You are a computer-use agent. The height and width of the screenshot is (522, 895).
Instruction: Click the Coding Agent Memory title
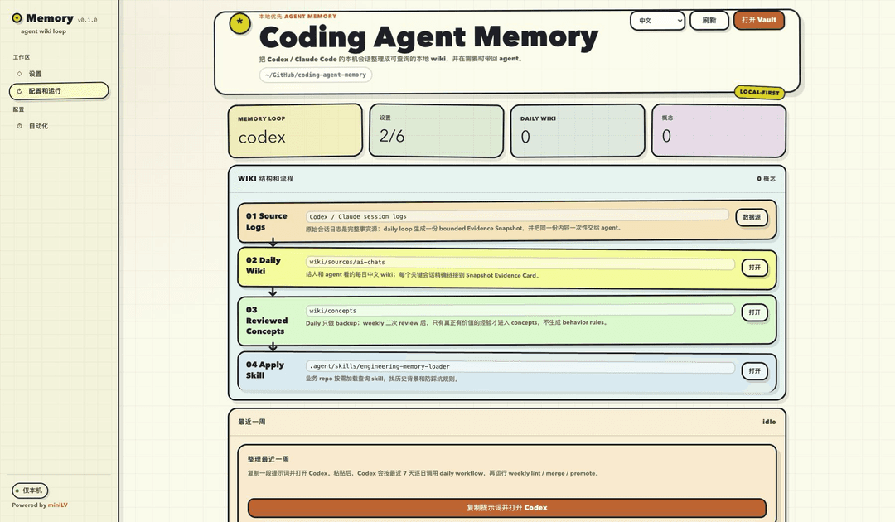point(428,37)
